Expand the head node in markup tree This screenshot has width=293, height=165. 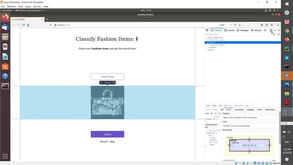[x=208, y=40]
